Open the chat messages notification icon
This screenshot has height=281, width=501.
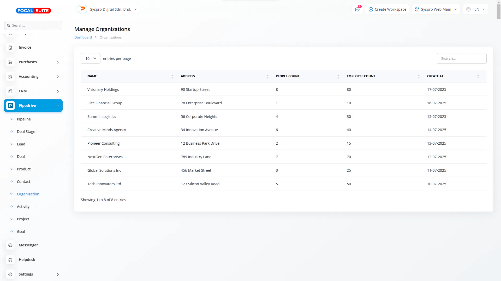click(x=357, y=9)
